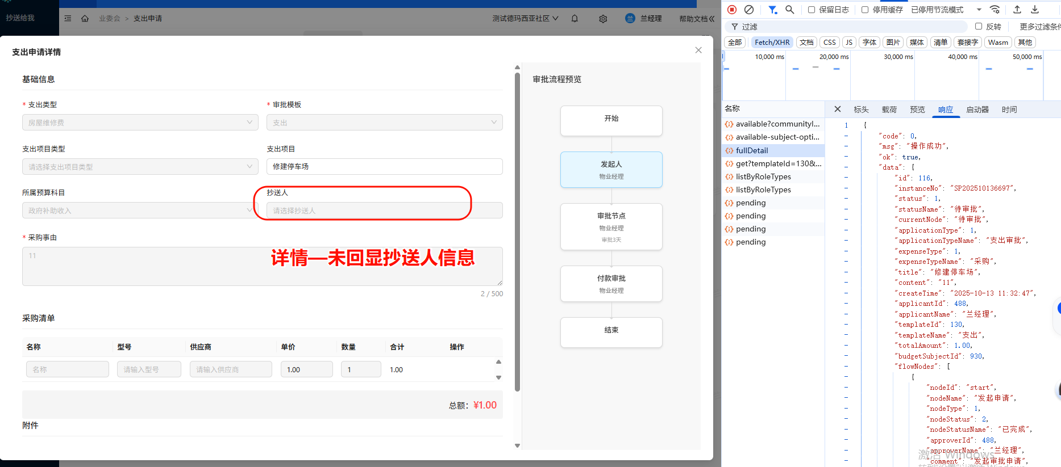Viewport: 1061px width, 467px height.
Task: Click the 请输入供应商 input field
Action: click(231, 369)
